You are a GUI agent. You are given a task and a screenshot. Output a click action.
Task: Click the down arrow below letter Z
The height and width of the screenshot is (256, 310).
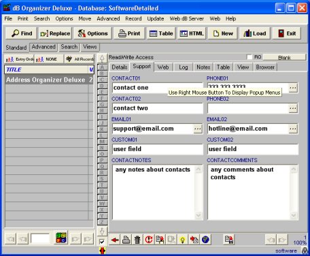(x=102, y=231)
